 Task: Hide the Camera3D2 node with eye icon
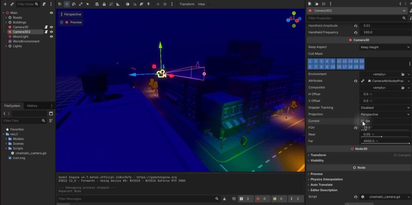(51, 32)
